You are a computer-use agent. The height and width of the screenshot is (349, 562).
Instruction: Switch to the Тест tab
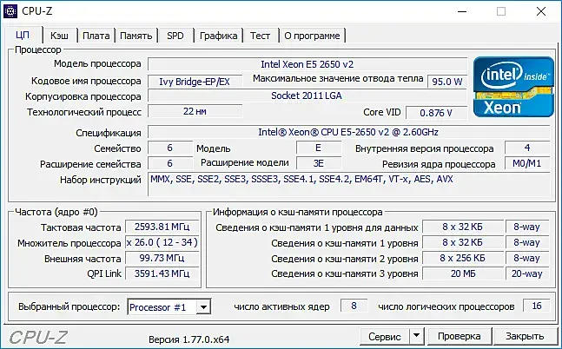pyautogui.click(x=260, y=36)
